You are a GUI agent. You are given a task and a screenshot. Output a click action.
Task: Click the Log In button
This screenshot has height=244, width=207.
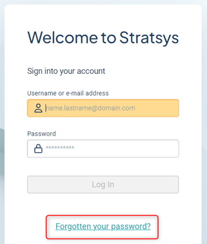pyautogui.click(x=103, y=184)
